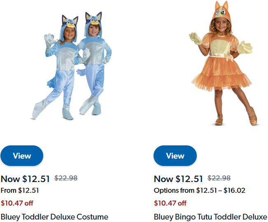Click the gold shoes in the Bingo photo
The height and width of the screenshot is (222, 268).
252,120
